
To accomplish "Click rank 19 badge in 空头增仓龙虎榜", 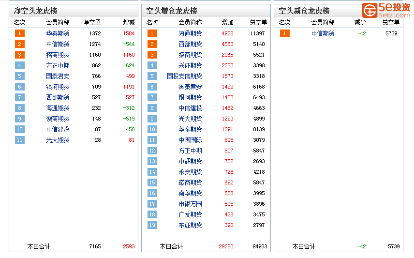I will coord(152,225).
